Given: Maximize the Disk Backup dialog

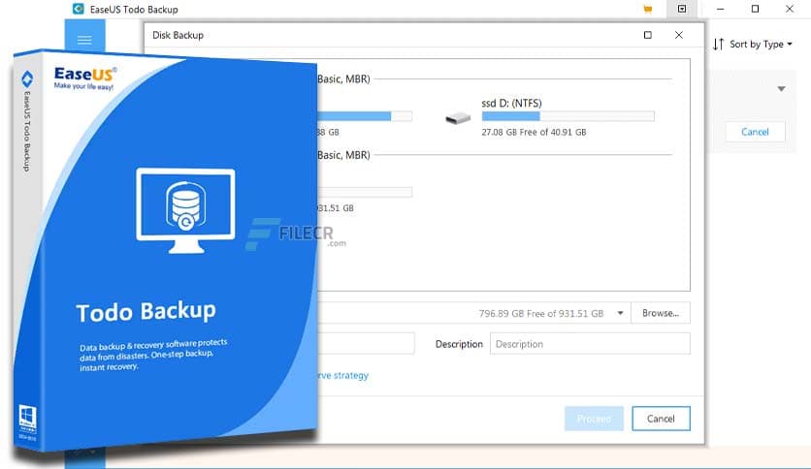Looking at the screenshot, I should pyautogui.click(x=648, y=35).
